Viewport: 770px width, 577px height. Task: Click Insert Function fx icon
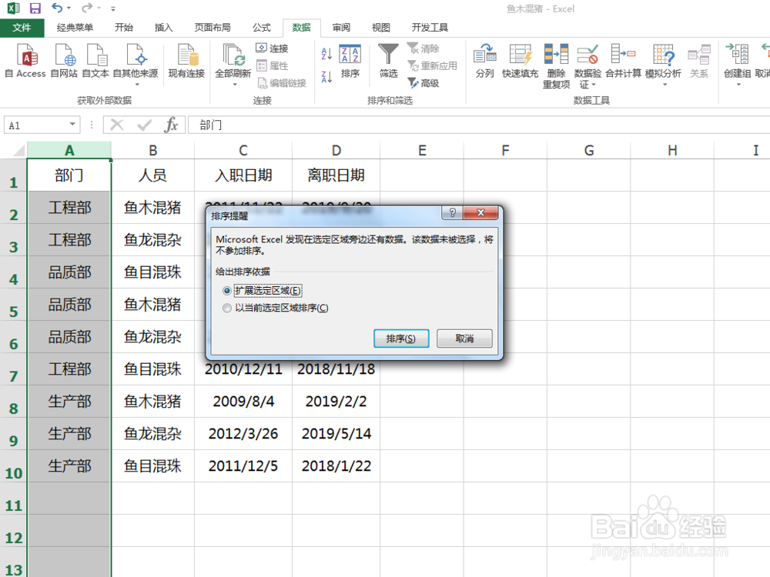pyautogui.click(x=171, y=125)
